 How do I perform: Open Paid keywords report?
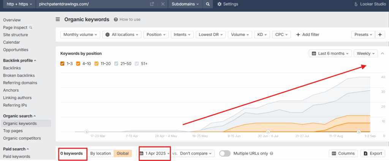(17, 156)
